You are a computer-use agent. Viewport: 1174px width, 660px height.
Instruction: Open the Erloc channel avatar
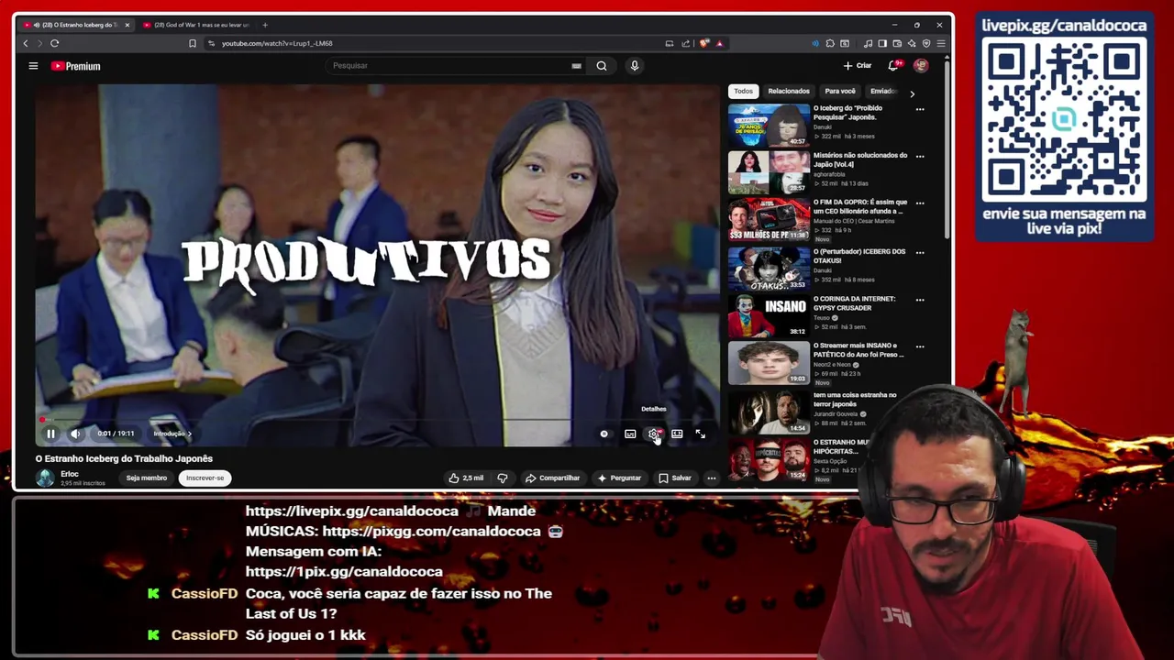coord(45,478)
